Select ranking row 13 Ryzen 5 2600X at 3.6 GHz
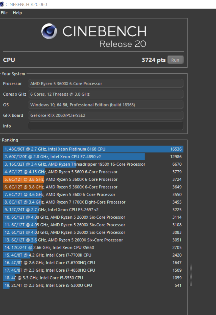The width and height of the screenshot is (216, 315). coord(93,240)
